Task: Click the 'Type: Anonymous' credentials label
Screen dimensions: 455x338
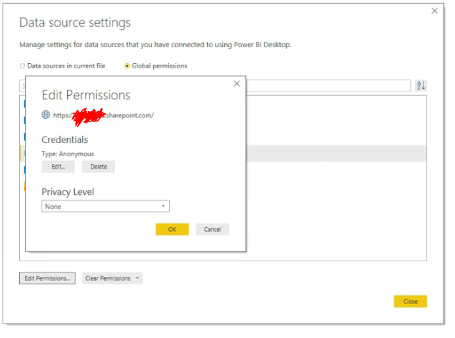Action: 68,154
